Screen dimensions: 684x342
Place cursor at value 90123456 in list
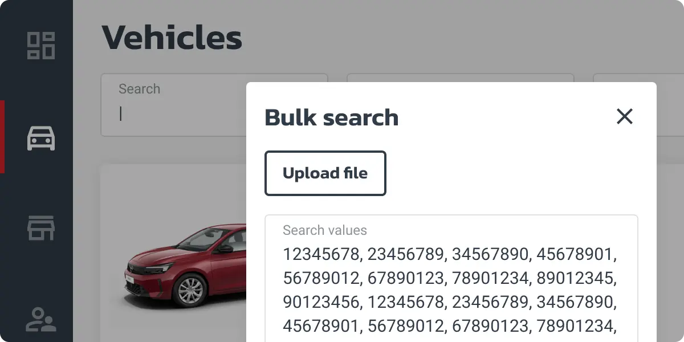[321, 302]
